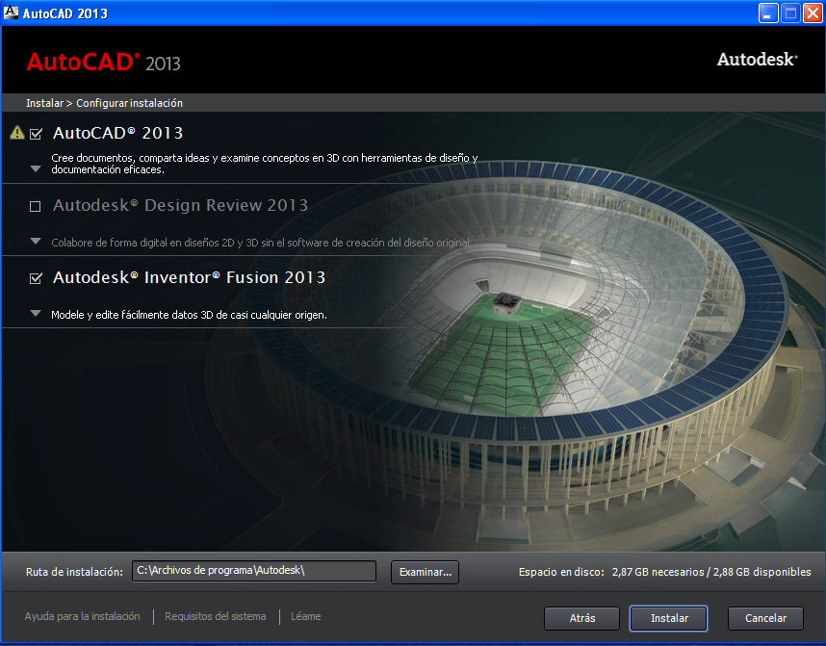826x646 pixels.
Task: Click the Instalar breadcrumb item
Action: pyautogui.click(x=45, y=103)
